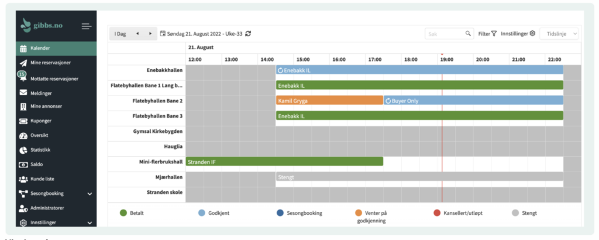Click the refresh icon next to Uke-33

(x=248, y=34)
